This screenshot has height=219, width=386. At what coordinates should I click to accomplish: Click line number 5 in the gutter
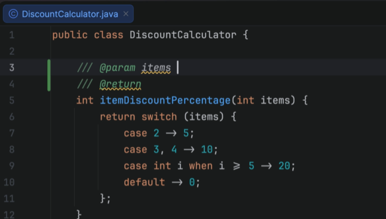(x=12, y=100)
